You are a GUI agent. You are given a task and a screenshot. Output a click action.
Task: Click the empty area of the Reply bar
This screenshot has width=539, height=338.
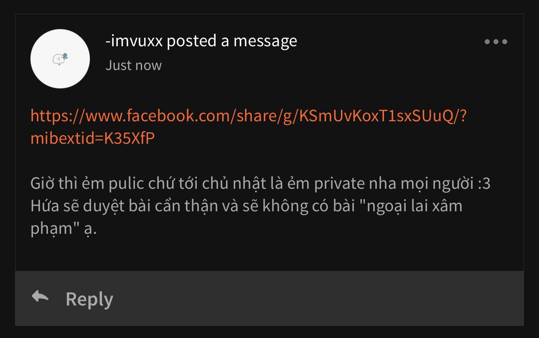318,298
